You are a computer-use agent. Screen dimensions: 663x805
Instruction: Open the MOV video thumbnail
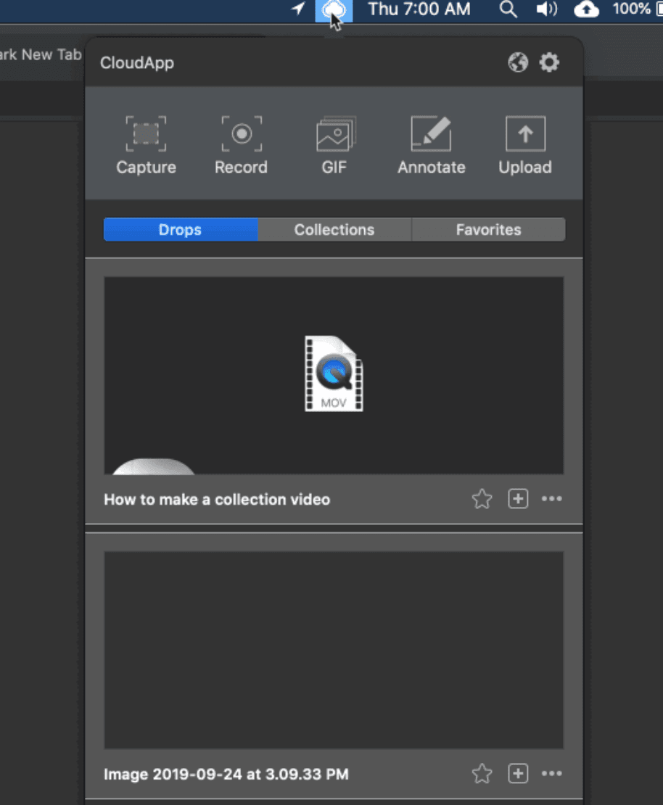pos(334,375)
